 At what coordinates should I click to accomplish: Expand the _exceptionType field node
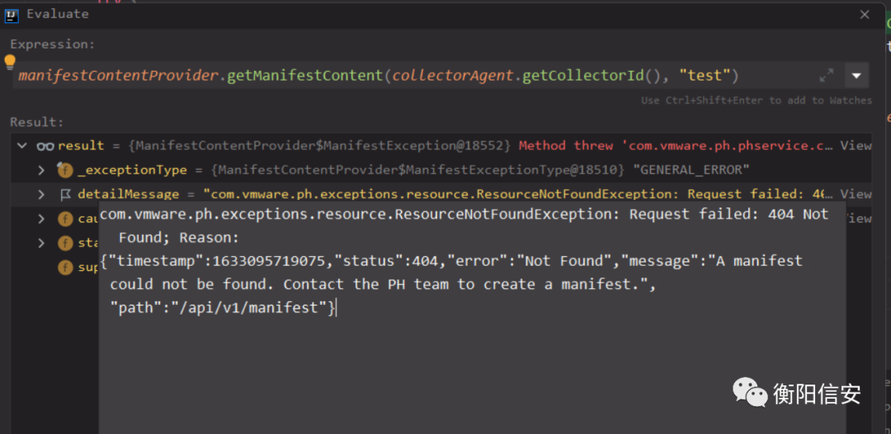point(41,170)
